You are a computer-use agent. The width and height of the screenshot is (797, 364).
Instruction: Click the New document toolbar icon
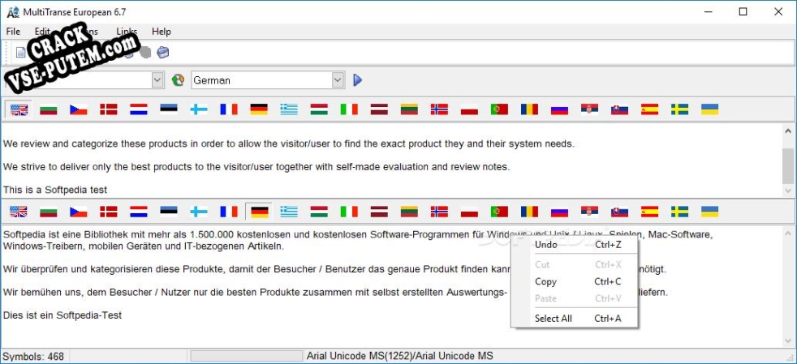tap(20, 53)
